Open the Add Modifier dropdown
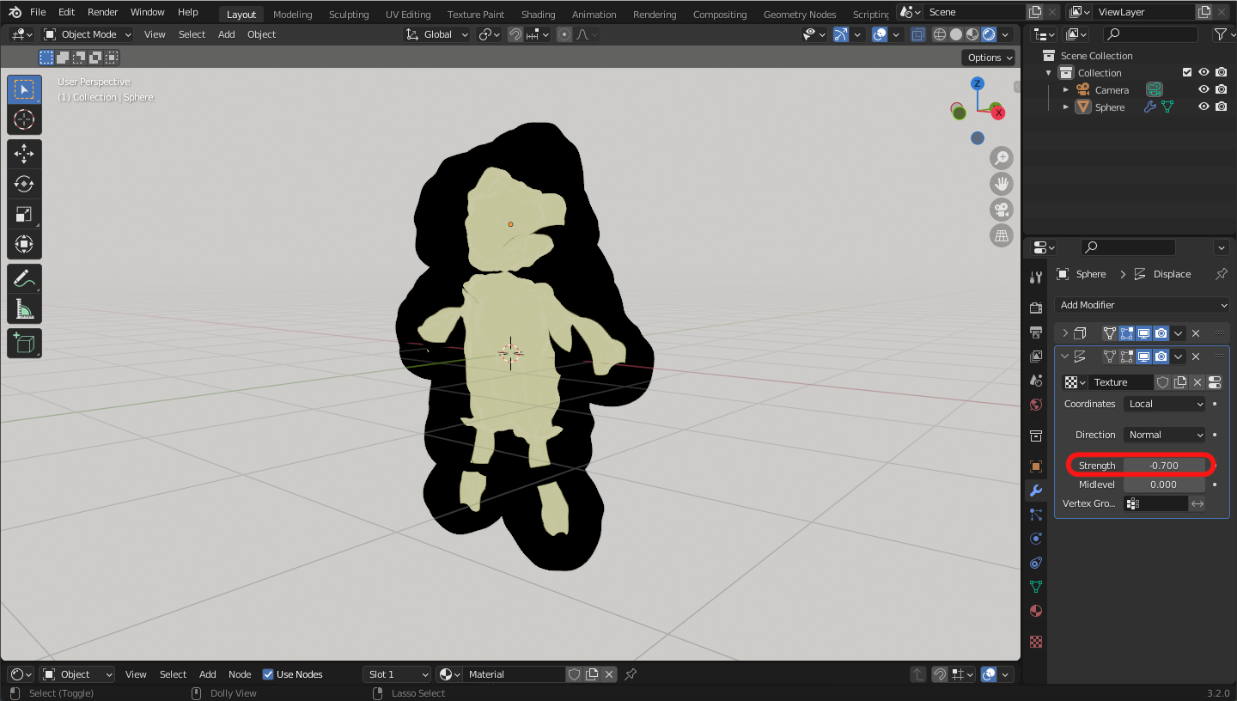 (x=1142, y=305)
